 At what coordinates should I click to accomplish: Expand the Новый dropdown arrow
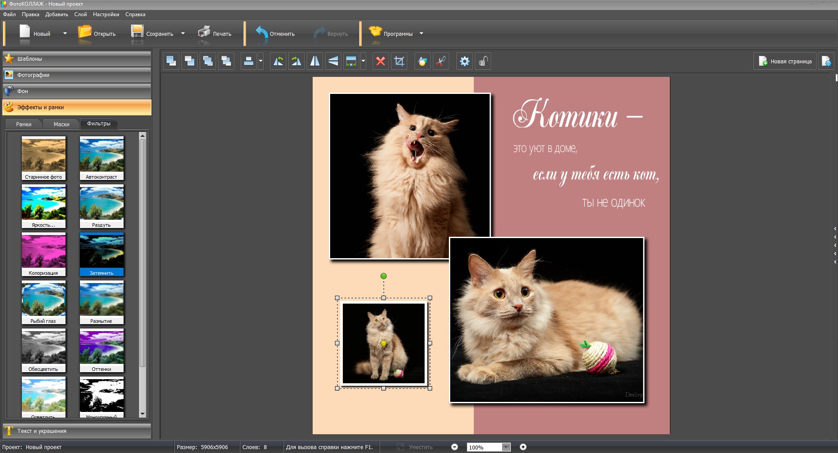(65, 33)
